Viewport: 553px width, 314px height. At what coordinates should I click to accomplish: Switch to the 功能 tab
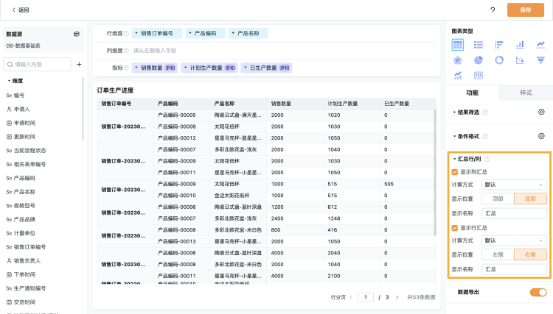[472, 93]
